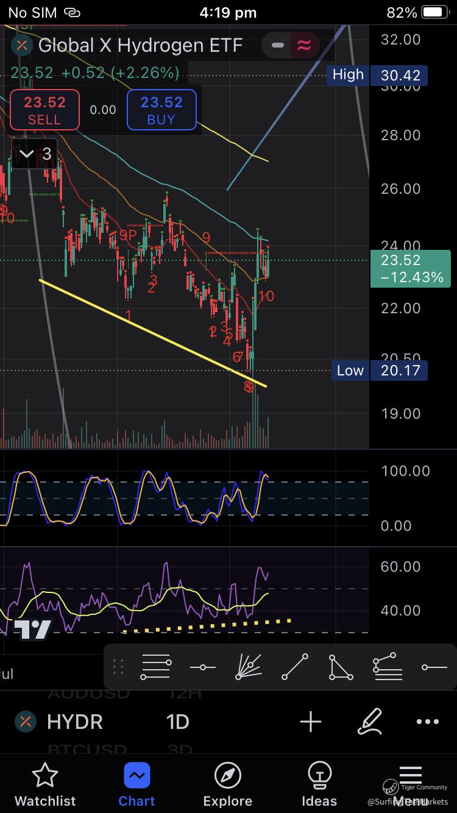Open the pencil drawing tools icon

click(369, 722)
